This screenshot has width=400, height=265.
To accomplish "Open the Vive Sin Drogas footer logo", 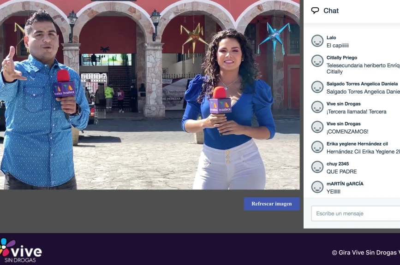I will pyautogui.click(x=21, y=251).
